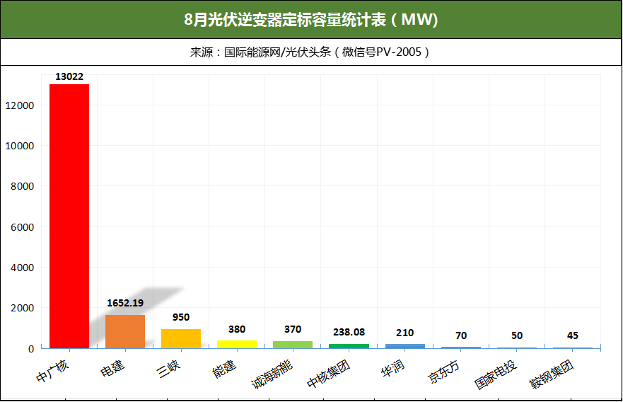Click the data label 70
This screenshot has width=623, height=402.
click(x=461, y=335)
